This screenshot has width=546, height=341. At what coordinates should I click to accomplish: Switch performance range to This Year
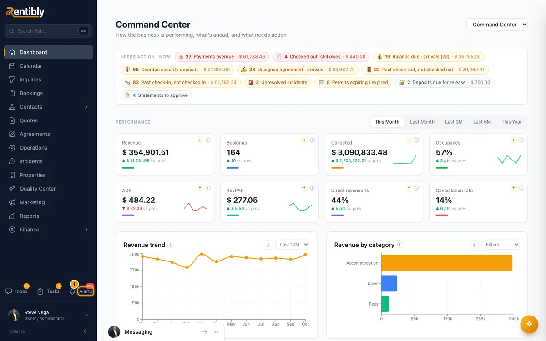coord(511,122)
